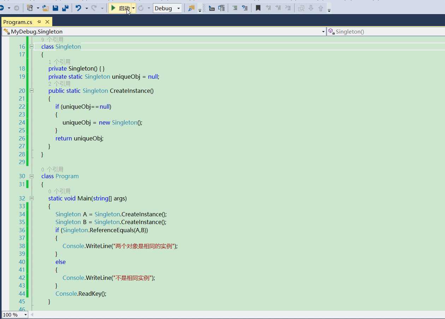Click the string "两个对象是相同的实例"

144,246
